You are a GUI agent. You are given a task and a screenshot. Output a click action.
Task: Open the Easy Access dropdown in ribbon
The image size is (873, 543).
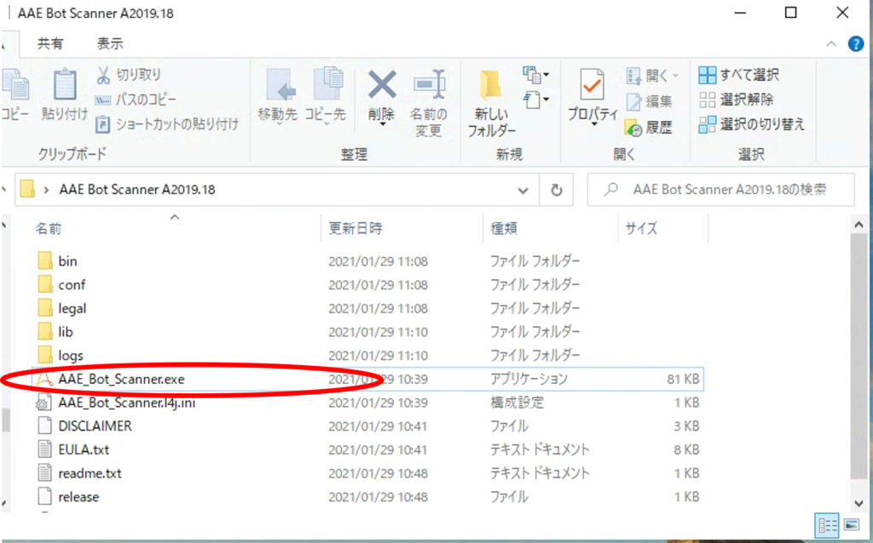[535, 100]
